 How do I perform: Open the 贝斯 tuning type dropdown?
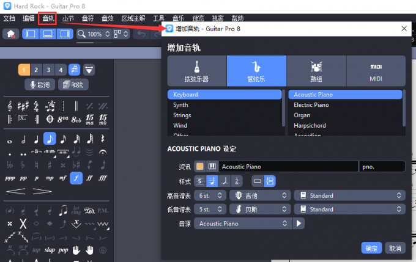pyautogui.click(x=260, y=209)
